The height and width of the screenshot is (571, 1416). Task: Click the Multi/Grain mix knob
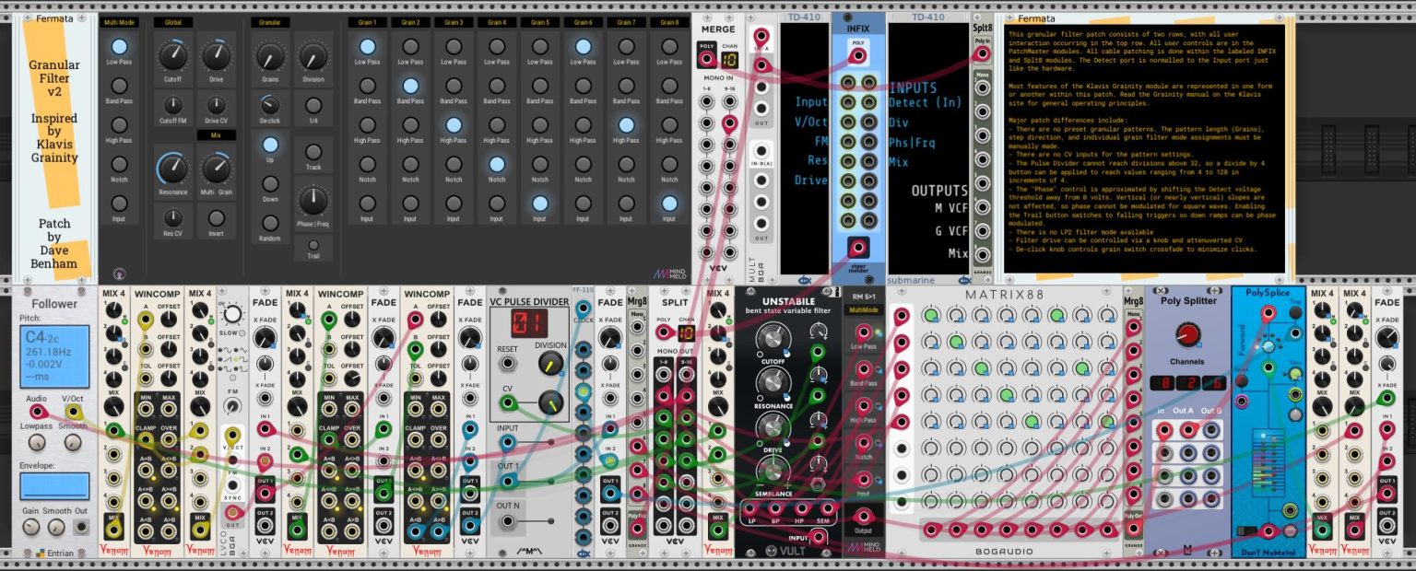(x=217, y=169)
